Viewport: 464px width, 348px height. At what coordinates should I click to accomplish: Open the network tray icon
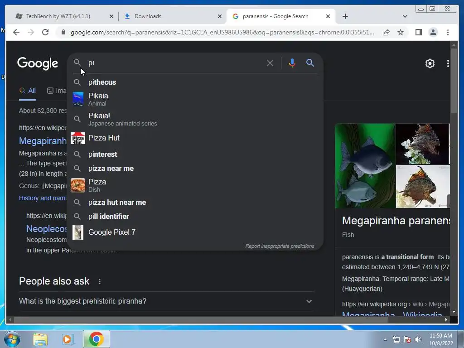point(396,339)
